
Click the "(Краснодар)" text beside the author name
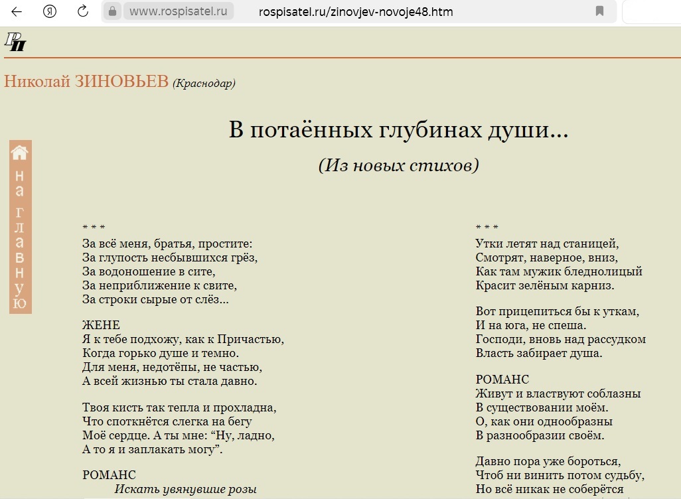coord(204,83)
